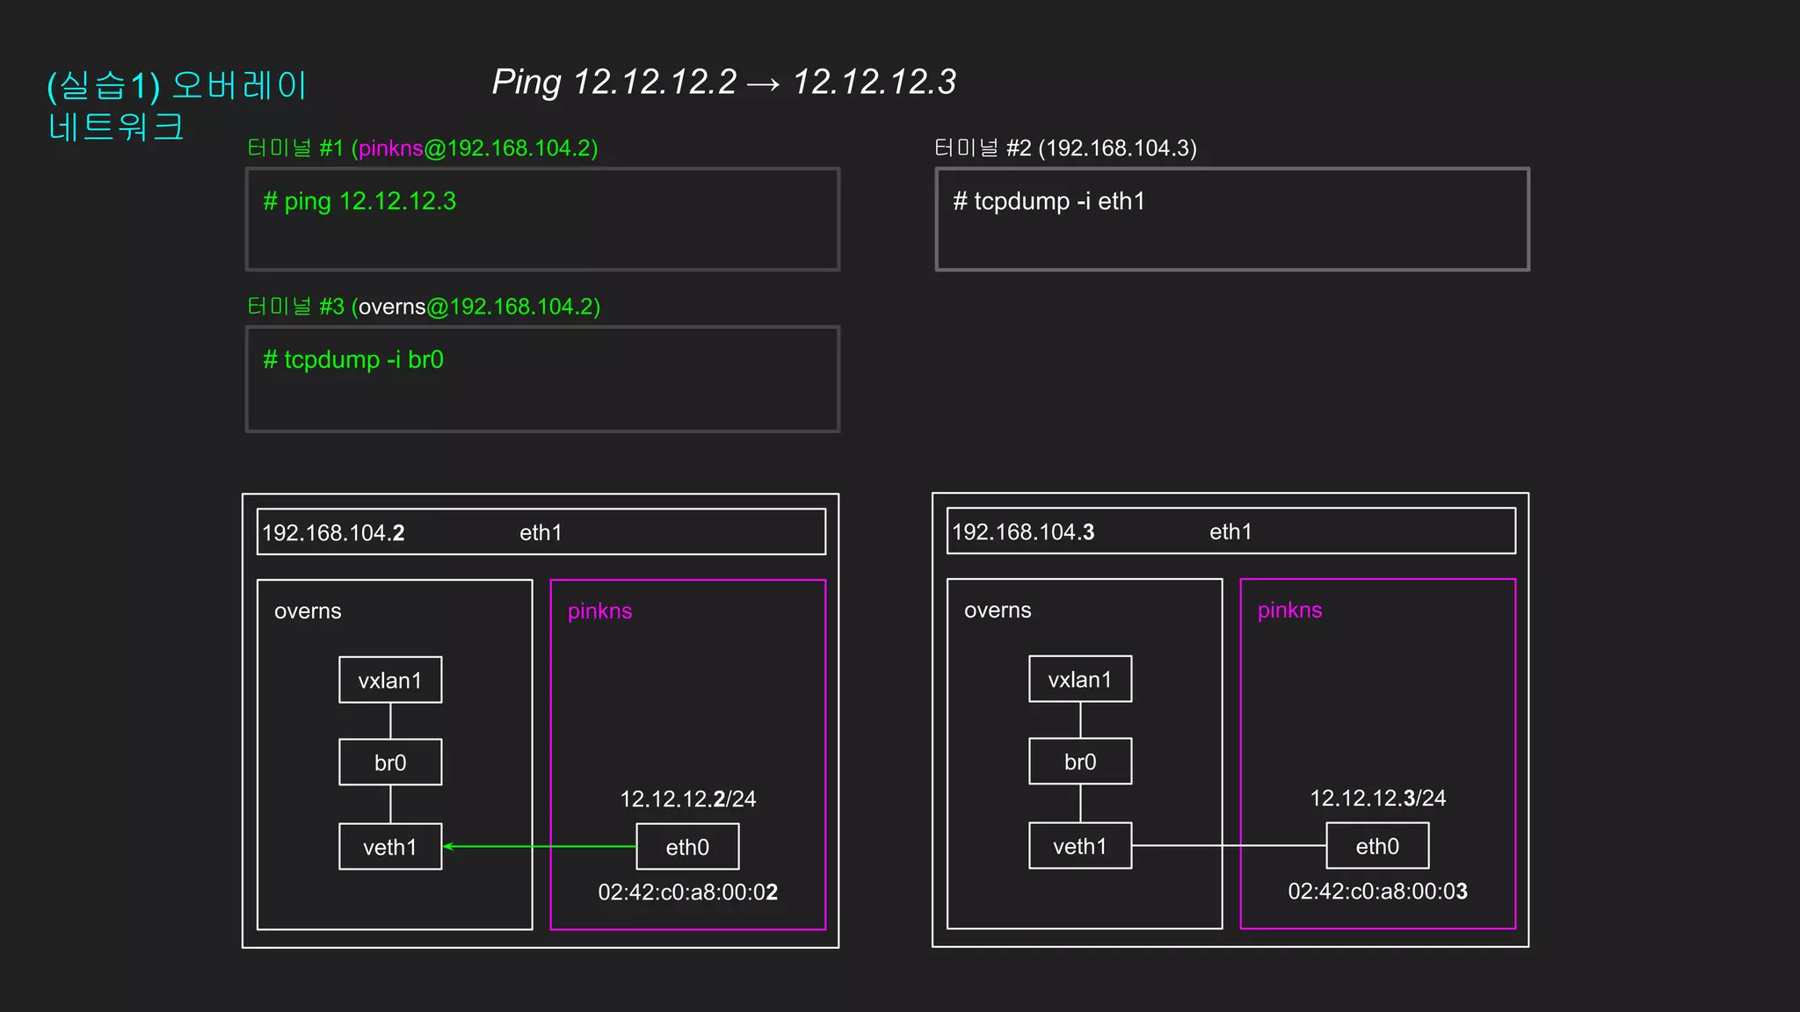Select left host vxlan1 box
Image resolution: width=1800 pixels, height=1012 pixels.
click(x=390, y=680)
